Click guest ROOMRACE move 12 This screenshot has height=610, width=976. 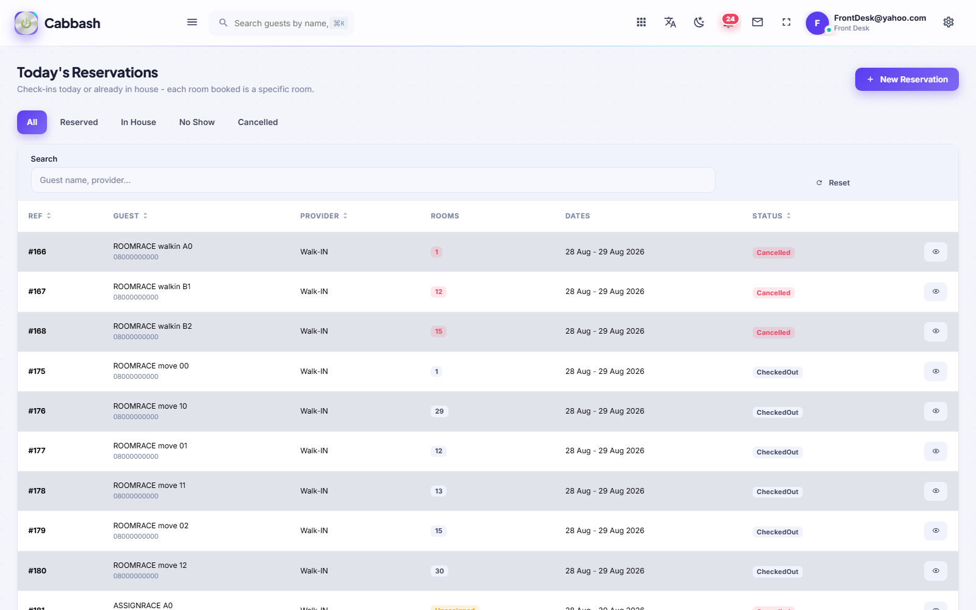coord(150,565)
